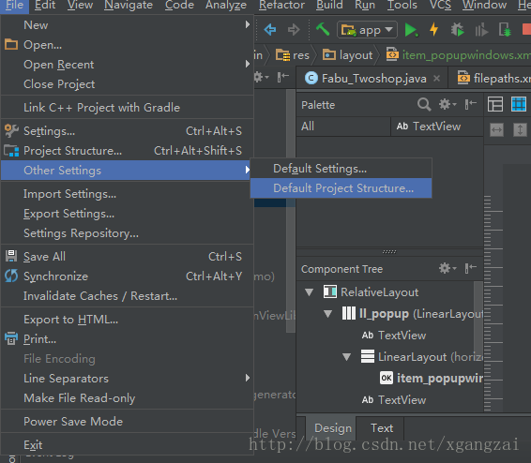Open the Build menu
Image resolution: width=531 pixels, height=463 pixels.
click(x=329, y=5)
